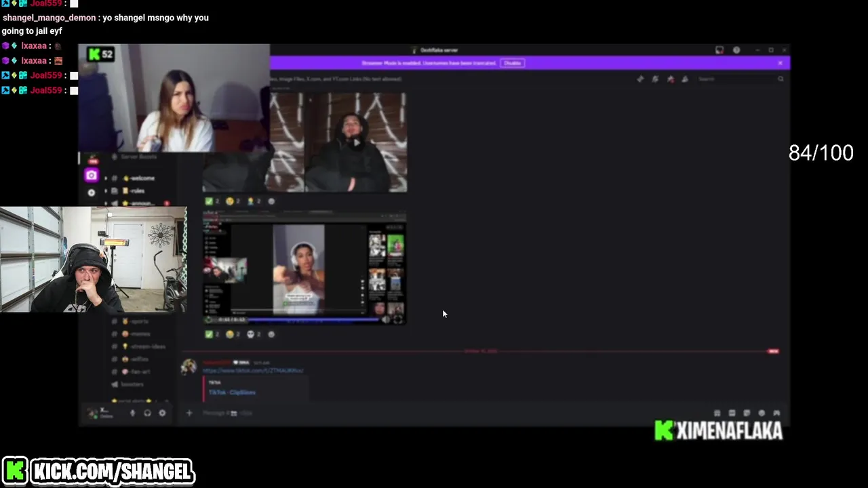Viewport: 868px width, 488px height.
Task: Mute the microphone in the Discord user panel
Action: [x=132, y=413]
